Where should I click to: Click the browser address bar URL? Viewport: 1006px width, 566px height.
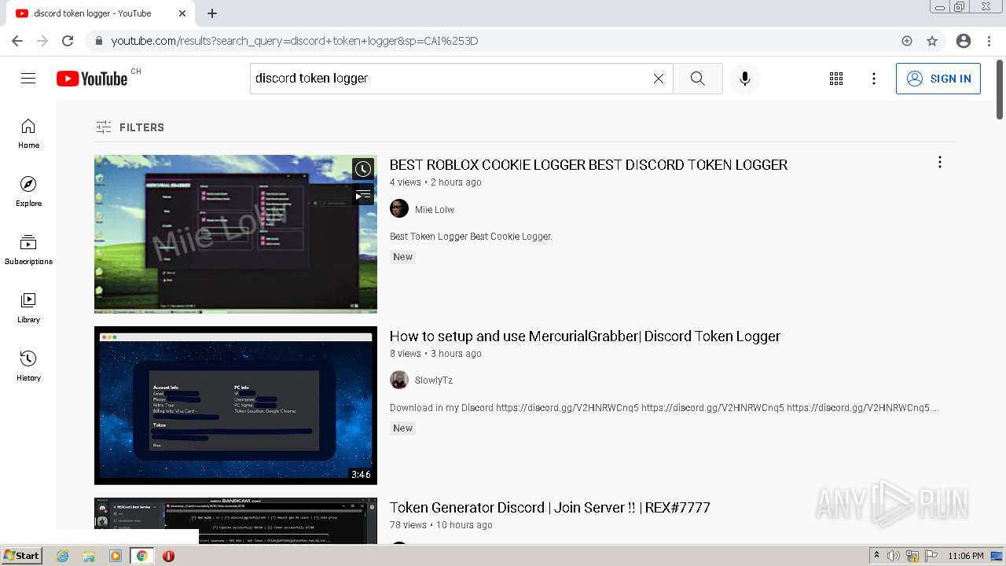(x=295, y=41)
